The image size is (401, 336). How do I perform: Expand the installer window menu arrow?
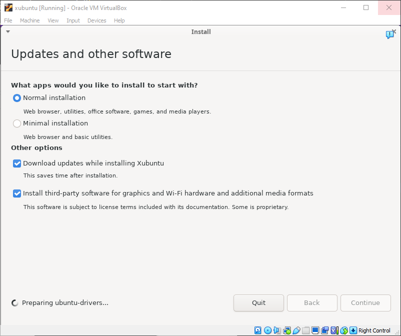pos(8,31)
